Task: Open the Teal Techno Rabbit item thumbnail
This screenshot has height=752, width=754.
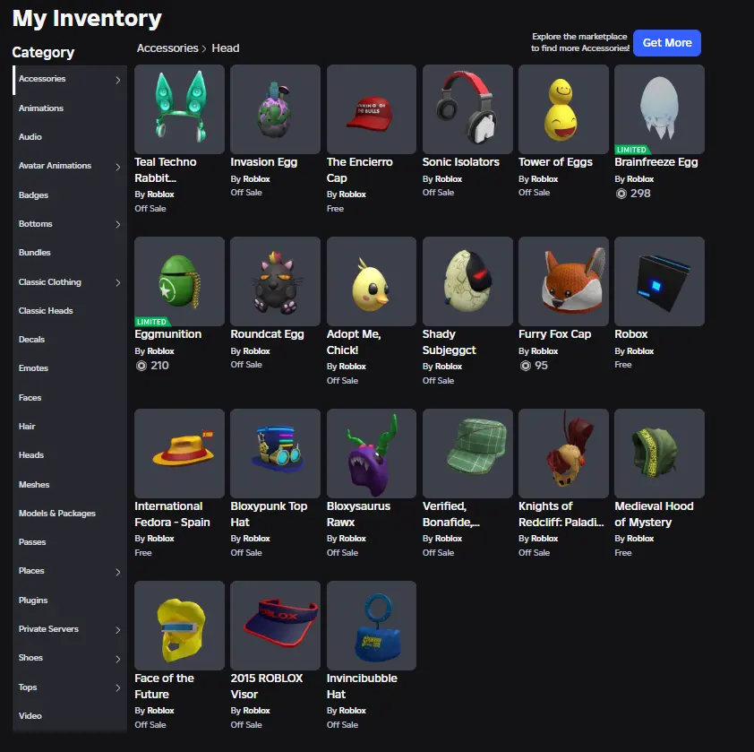Action: [x=179, y=109]
